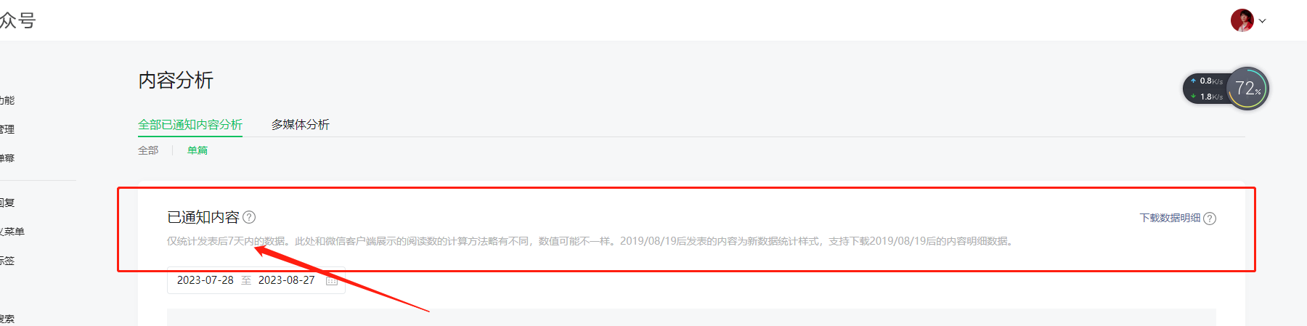The image size is (1307, 326).
Task: Click the 72% circular memory indicator
Action: (x=1248, y=89)
